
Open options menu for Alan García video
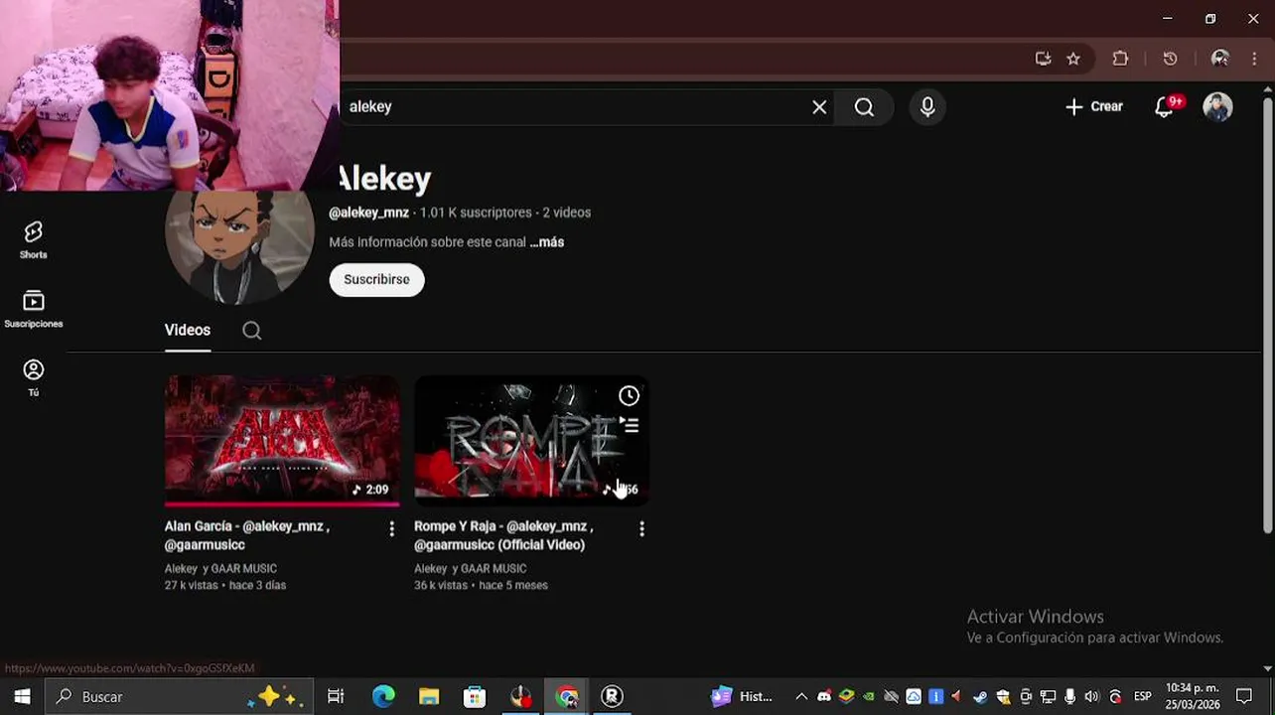[x=391, y=529]
